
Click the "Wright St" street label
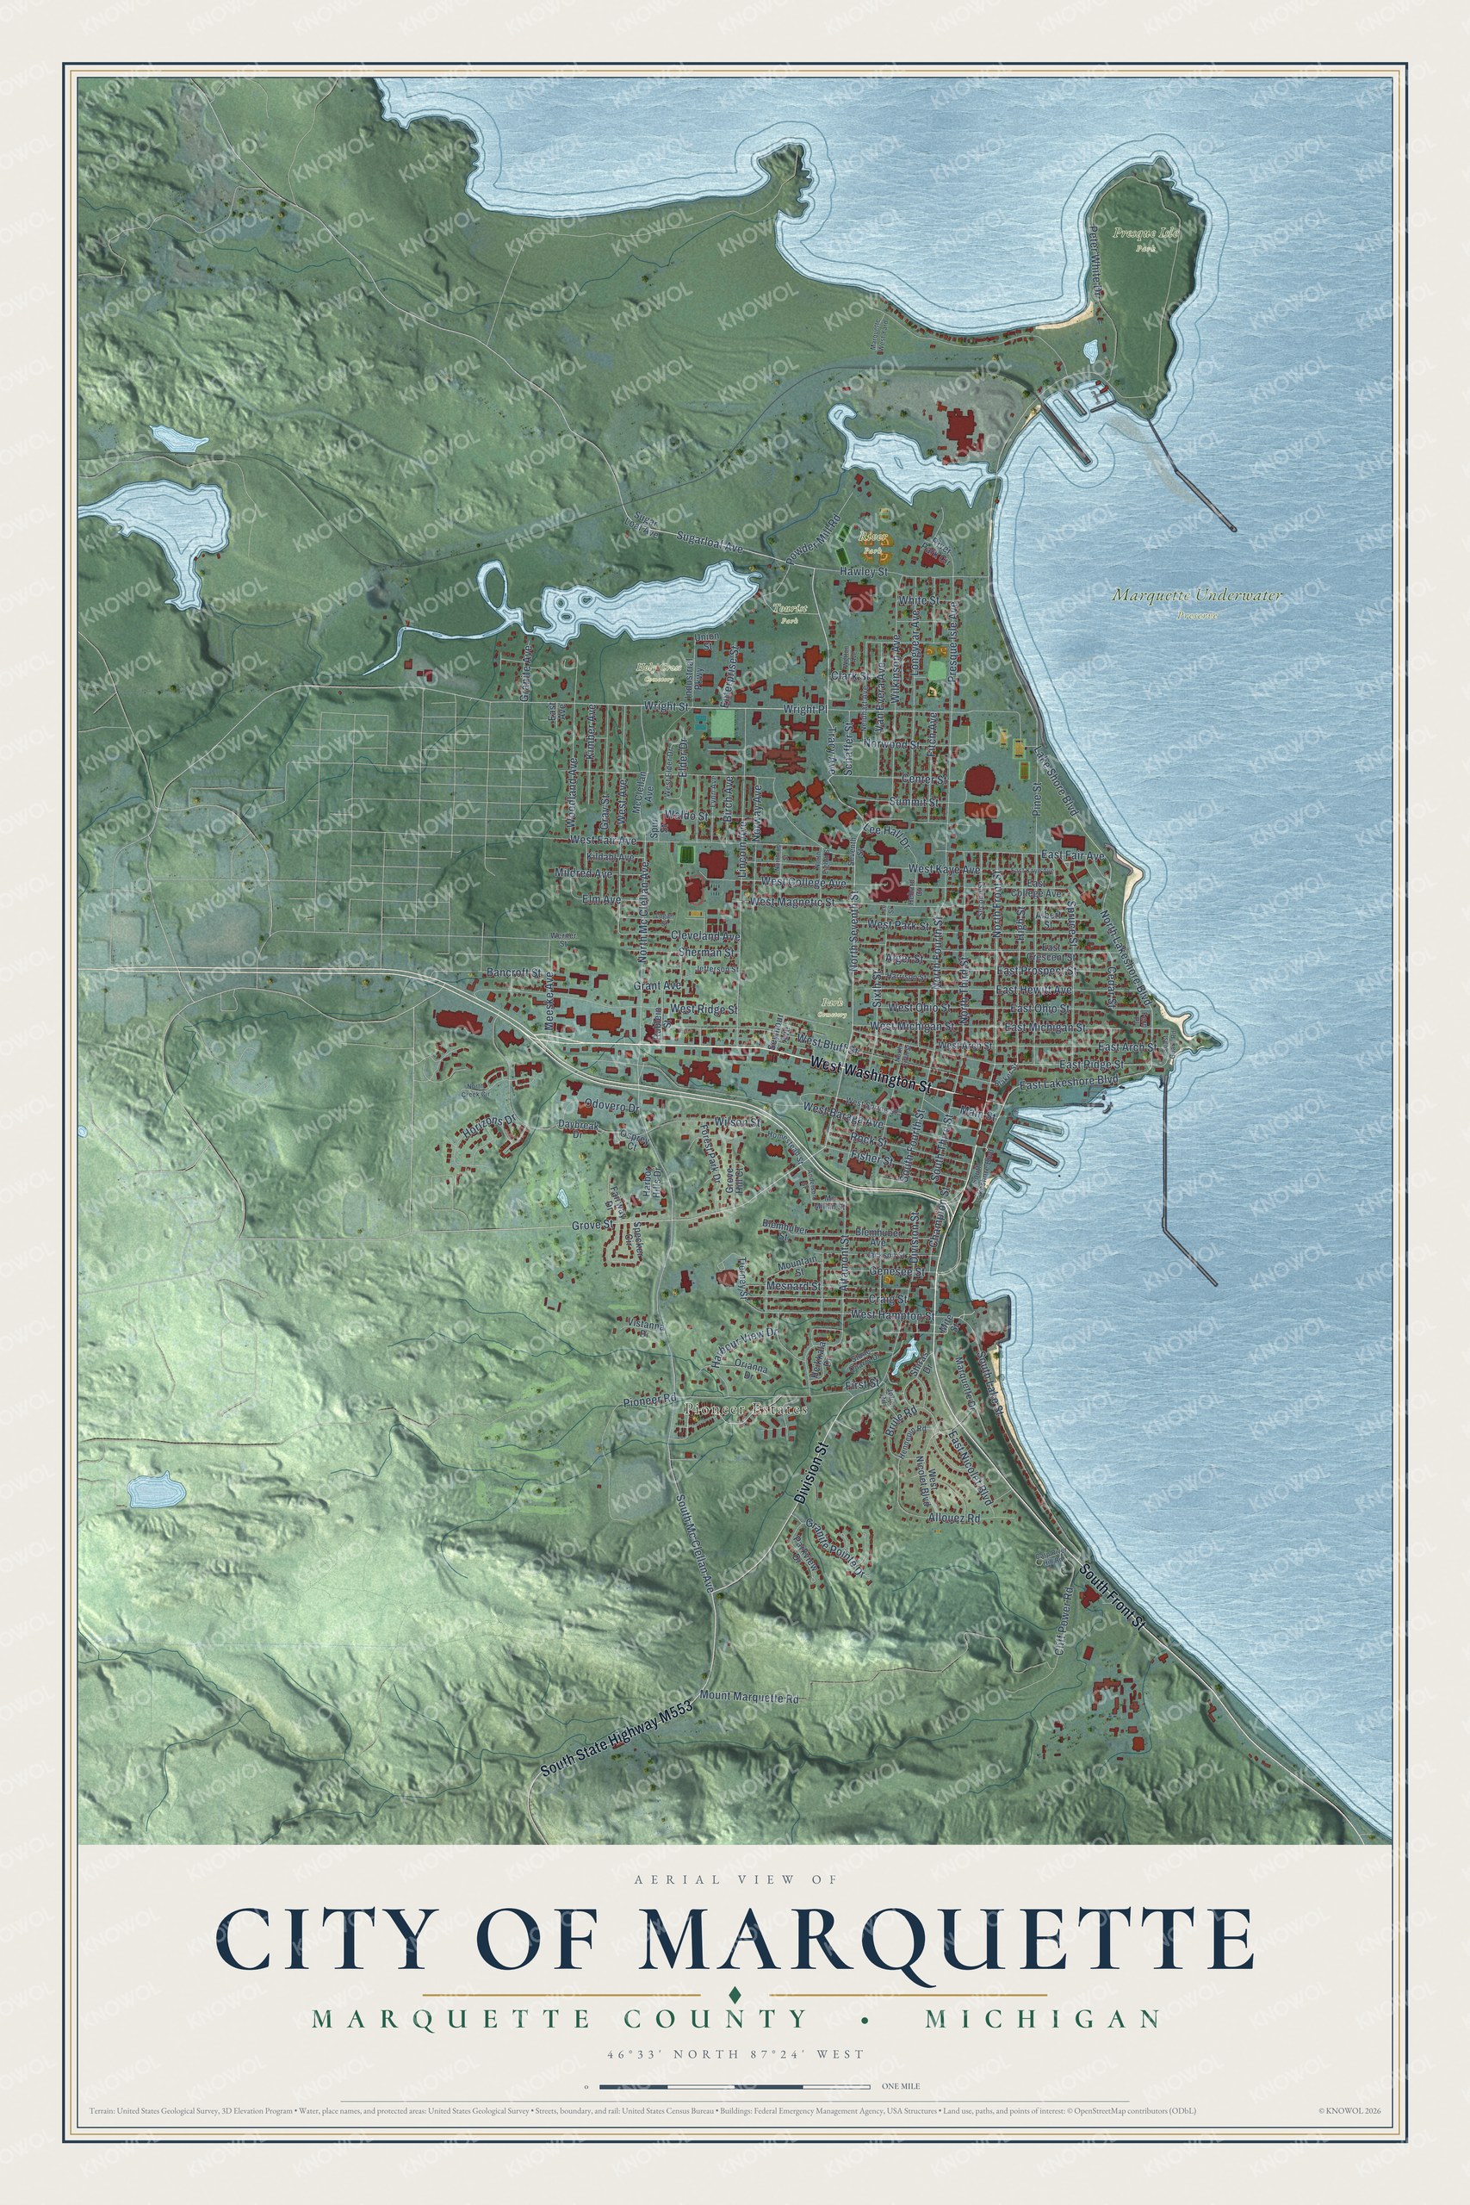(x=667, y=705)
